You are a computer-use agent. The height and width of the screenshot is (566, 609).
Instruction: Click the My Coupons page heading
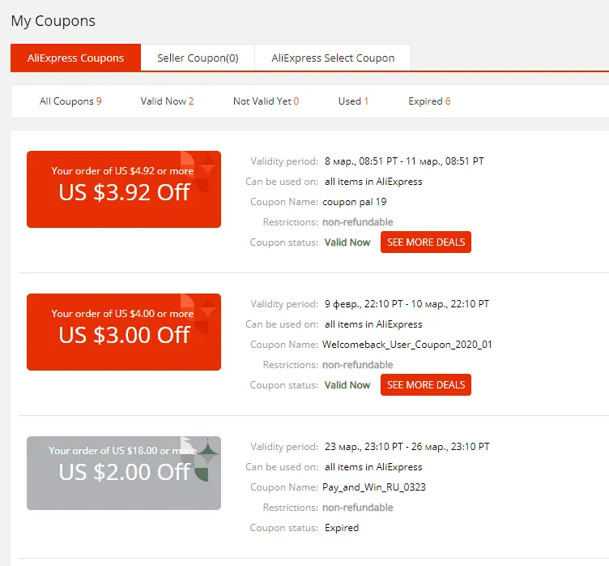tap(53, 21)
